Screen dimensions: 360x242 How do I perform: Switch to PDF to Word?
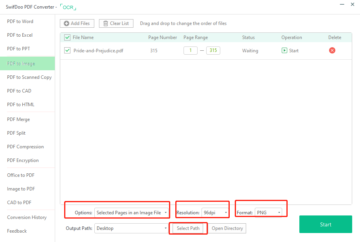(20, 21)
